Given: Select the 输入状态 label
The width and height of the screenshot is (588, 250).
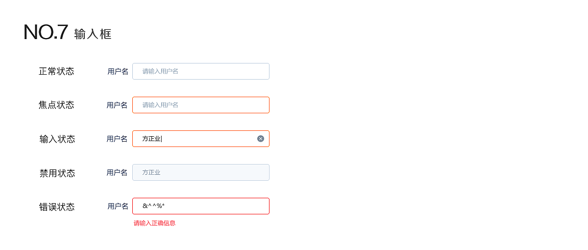Looking at the screenshot, I should [x=57, y=139].
